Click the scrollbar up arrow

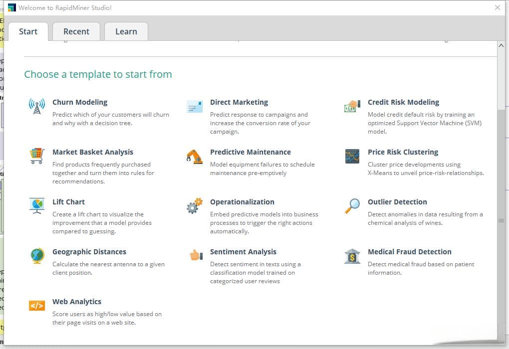click(x=501, y=45)
